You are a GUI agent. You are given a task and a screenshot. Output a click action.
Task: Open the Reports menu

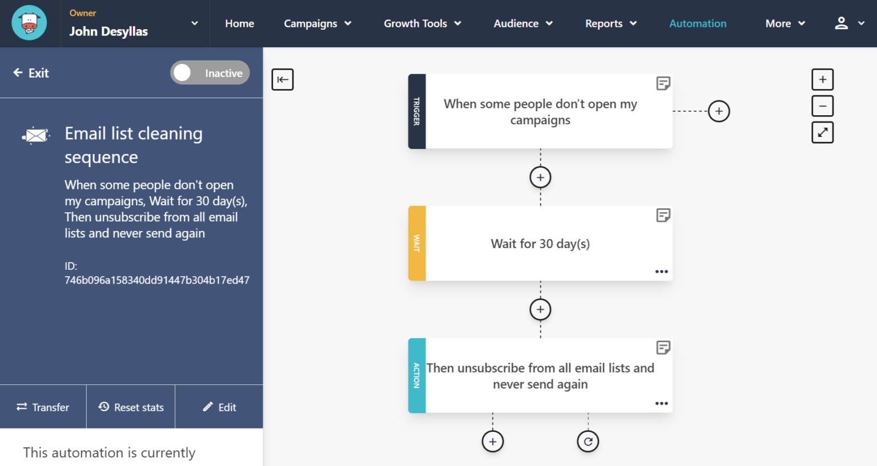click(610, 23)
